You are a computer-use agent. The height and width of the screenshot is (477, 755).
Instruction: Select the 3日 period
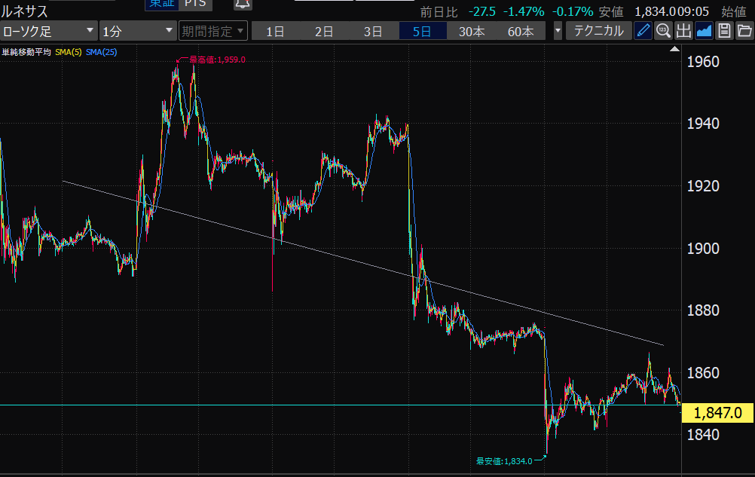pyautogui.click(x=374, y=32)
